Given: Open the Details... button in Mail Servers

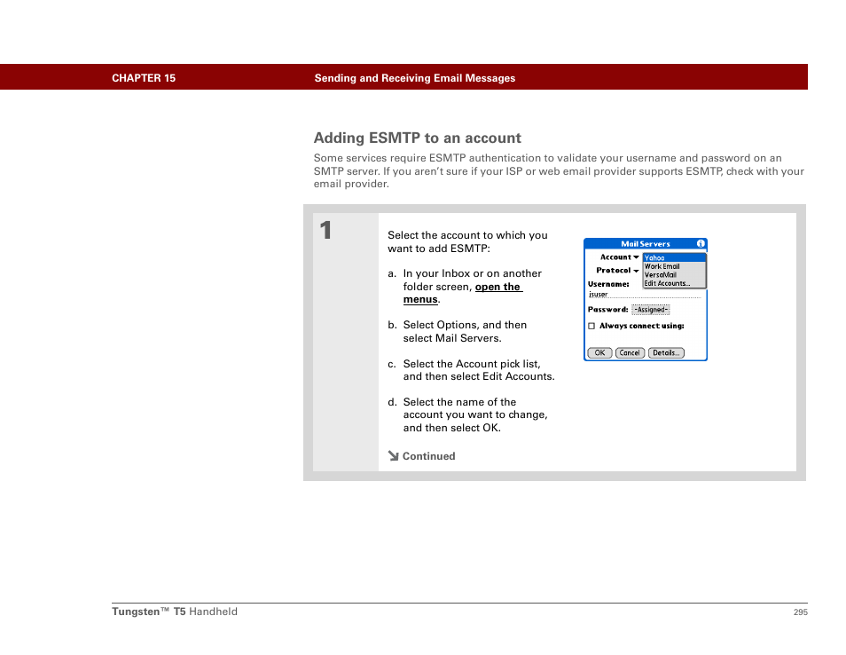Looking at the screenshot, I should tap(666, 352).
